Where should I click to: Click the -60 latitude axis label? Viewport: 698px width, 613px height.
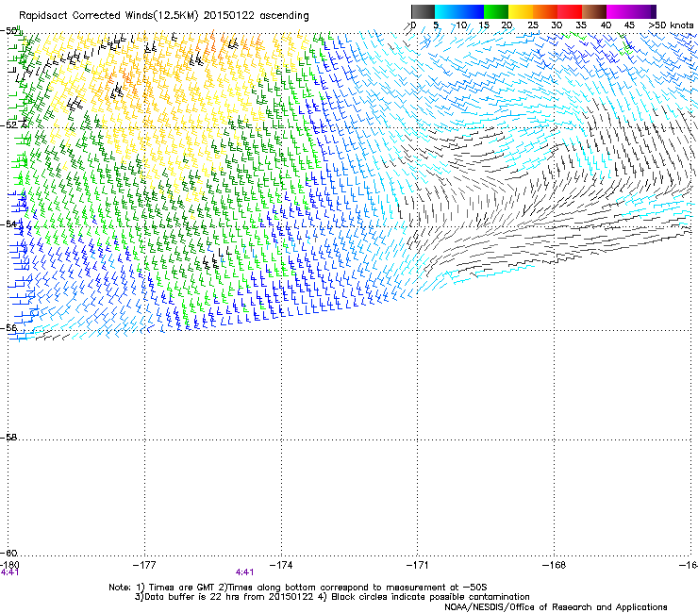pos(8,553)
